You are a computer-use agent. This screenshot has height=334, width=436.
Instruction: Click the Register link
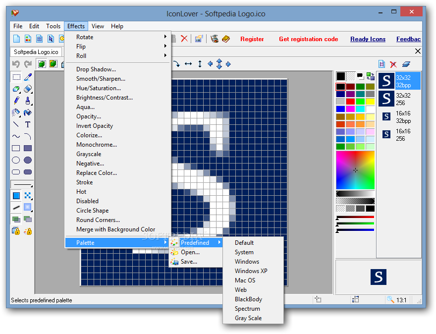pos(252,39)
